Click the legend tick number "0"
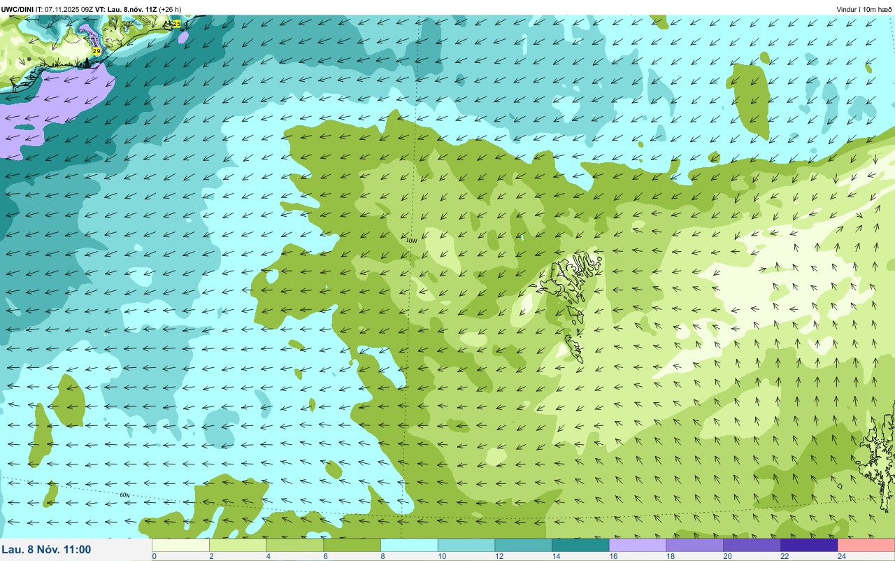895x561 pixels. tap(154, 556)
